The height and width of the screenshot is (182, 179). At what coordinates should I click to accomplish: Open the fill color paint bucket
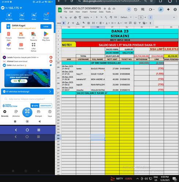pos(84,23)
